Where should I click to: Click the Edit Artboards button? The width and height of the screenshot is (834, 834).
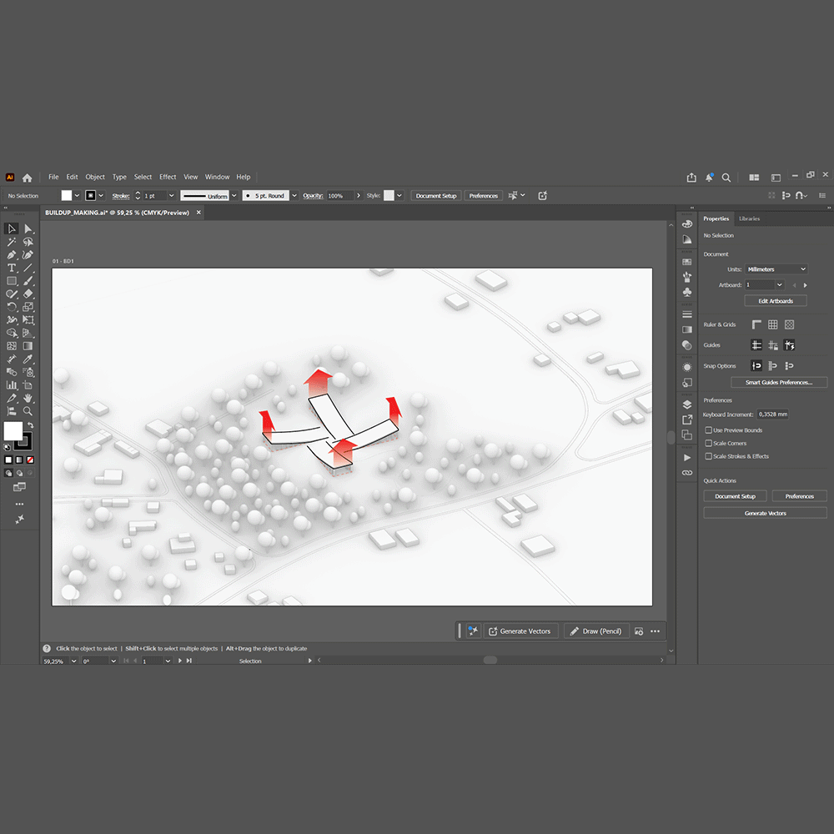click(x=776, y=301)
